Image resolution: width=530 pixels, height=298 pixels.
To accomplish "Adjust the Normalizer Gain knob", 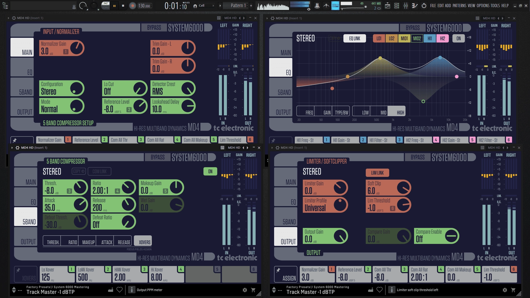I will tap(77, 48).
